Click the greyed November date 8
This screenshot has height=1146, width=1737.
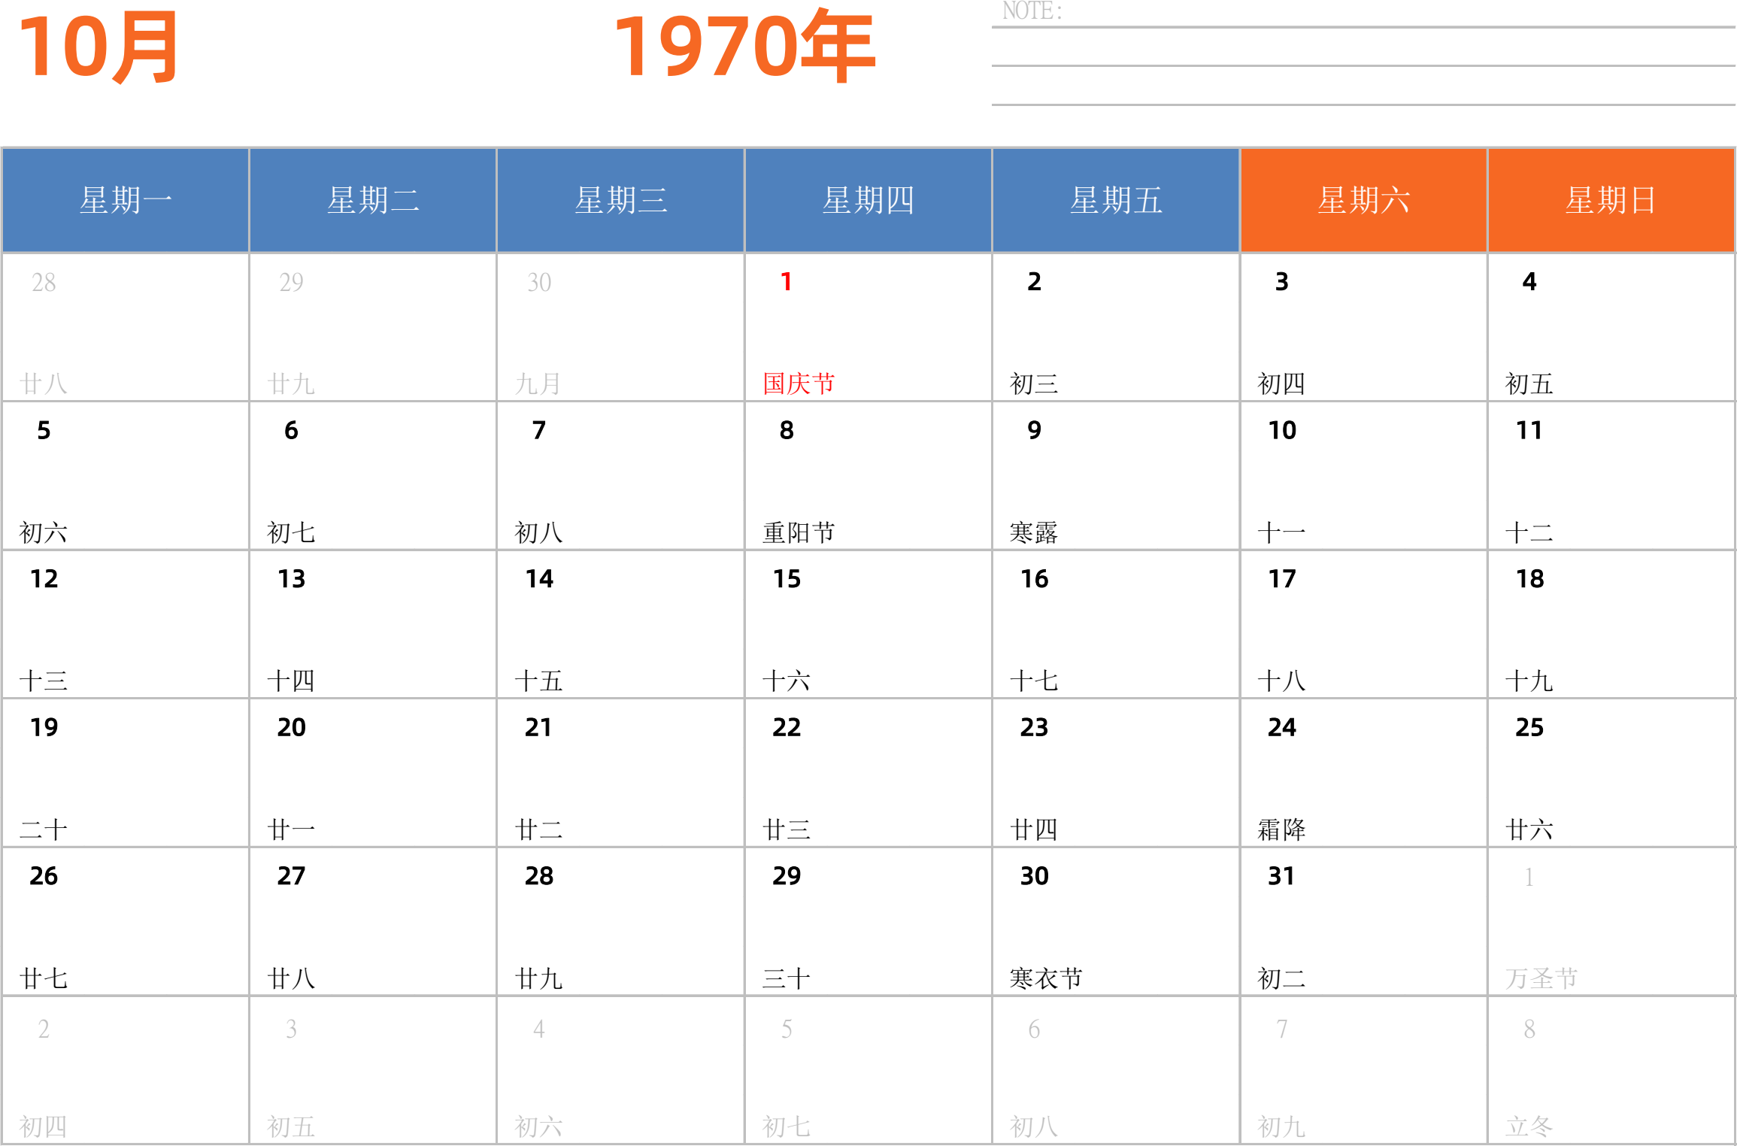point(1529,1029)
